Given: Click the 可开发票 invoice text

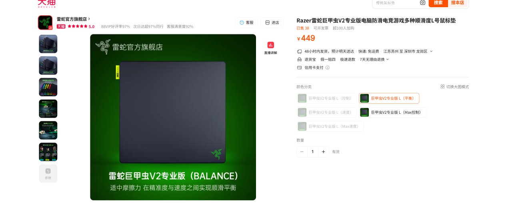Looking at the screenshot, I should [321, 28].
